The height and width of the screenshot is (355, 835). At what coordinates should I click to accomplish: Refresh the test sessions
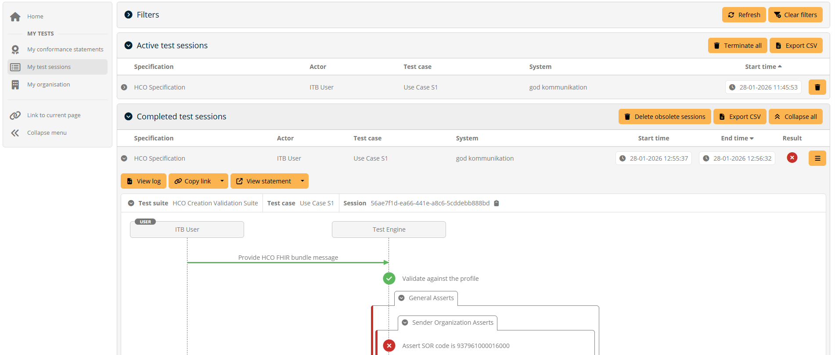coord(744,15)
